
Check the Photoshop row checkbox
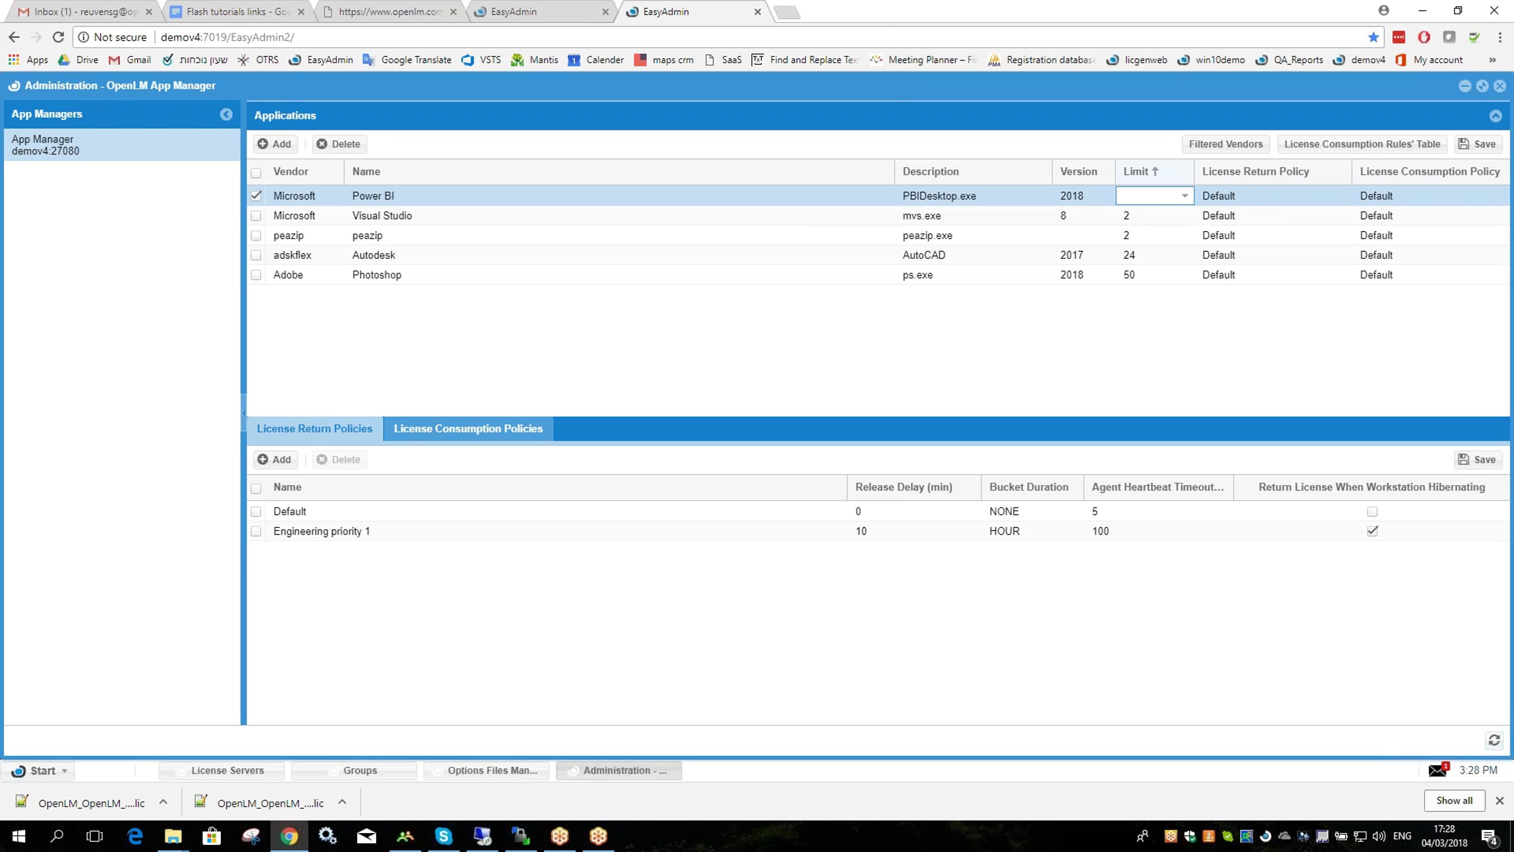click(256, 275)
